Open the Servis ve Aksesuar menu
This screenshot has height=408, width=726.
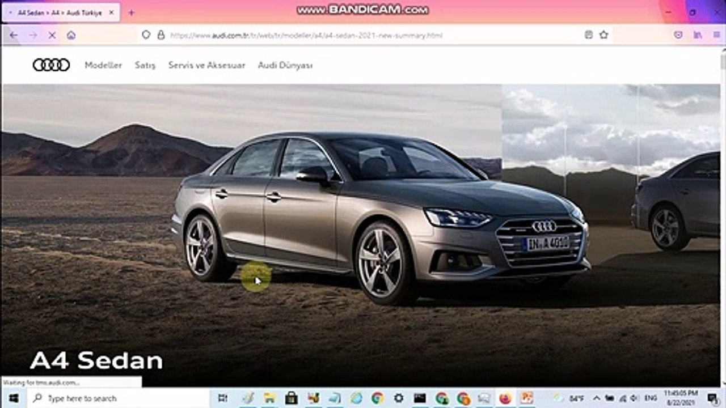tap(207, 65)
